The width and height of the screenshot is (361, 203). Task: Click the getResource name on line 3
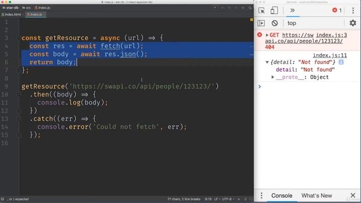pos(67,38)
